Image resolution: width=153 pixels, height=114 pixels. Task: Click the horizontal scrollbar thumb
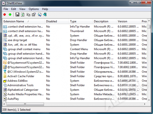click(x=25, y=104)
